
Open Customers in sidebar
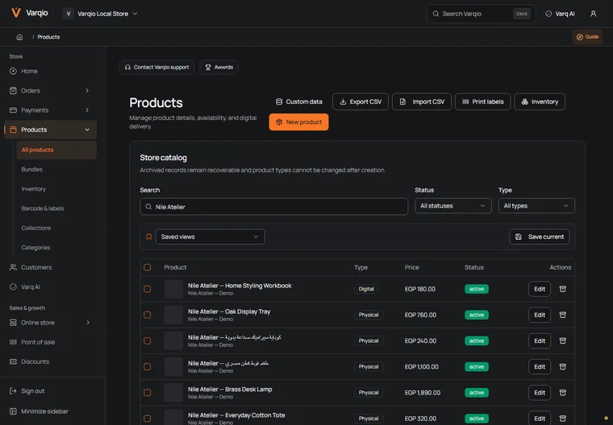coord(50,267)
